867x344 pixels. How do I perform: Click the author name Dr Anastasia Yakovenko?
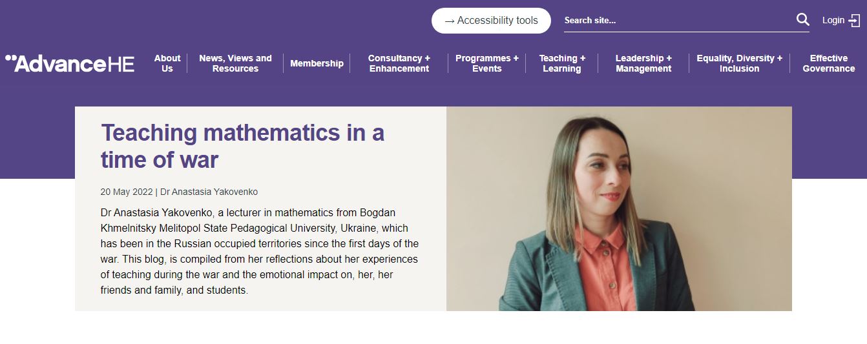pos(209,192)
